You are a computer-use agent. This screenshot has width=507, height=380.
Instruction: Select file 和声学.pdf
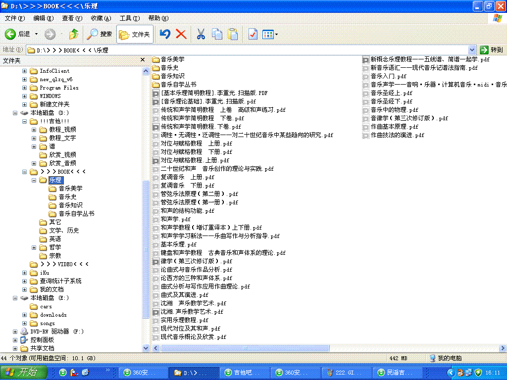(x=176, y=219)
